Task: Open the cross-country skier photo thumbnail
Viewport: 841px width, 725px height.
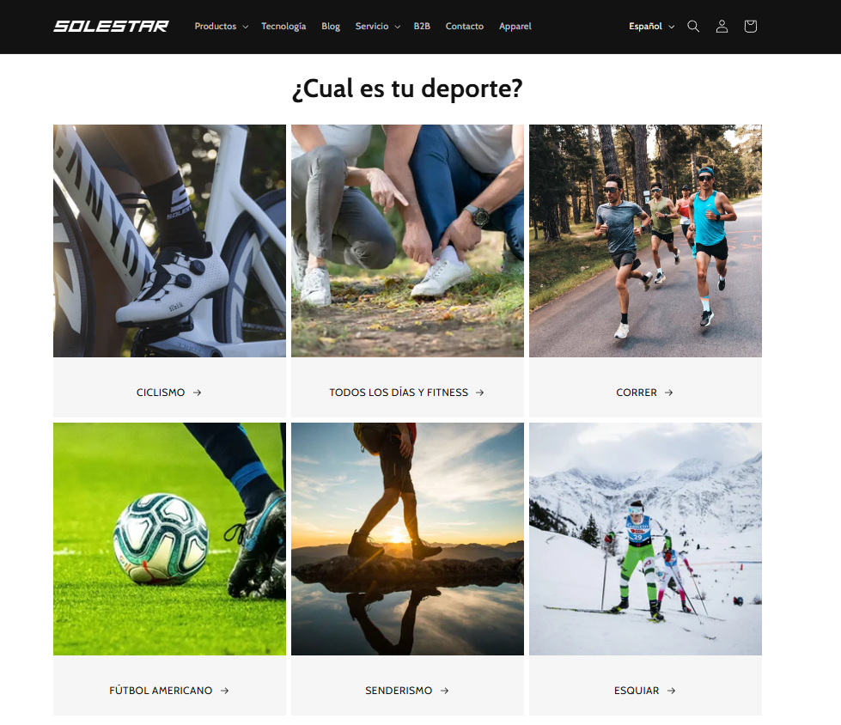Action: coord(645,539)
